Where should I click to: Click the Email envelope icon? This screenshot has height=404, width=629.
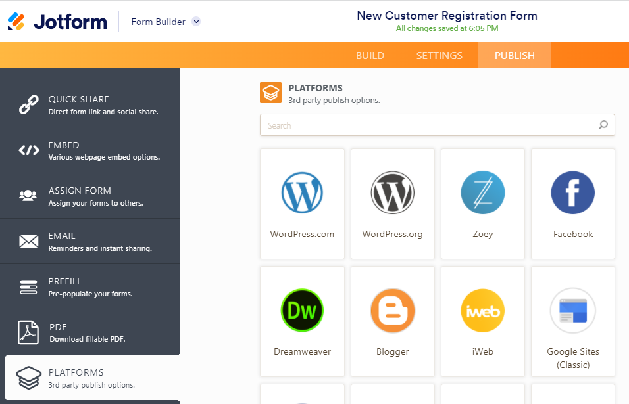pos(29,241)
